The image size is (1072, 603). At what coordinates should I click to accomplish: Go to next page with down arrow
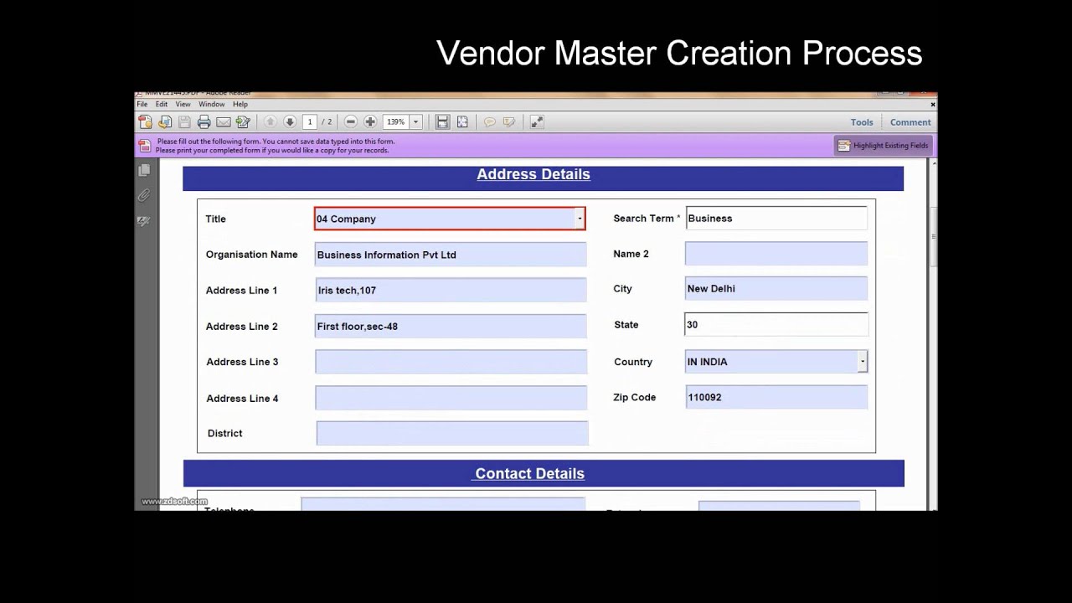click(x=290, y=122)
